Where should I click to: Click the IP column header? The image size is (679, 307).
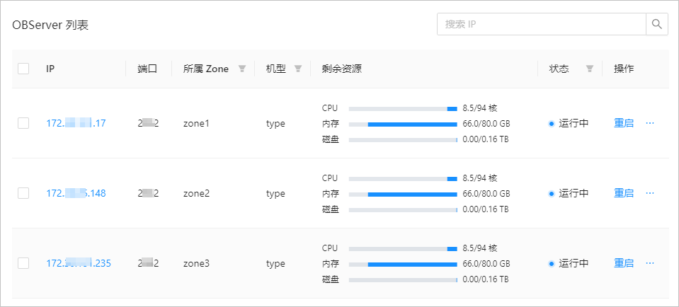pos(50,69)
